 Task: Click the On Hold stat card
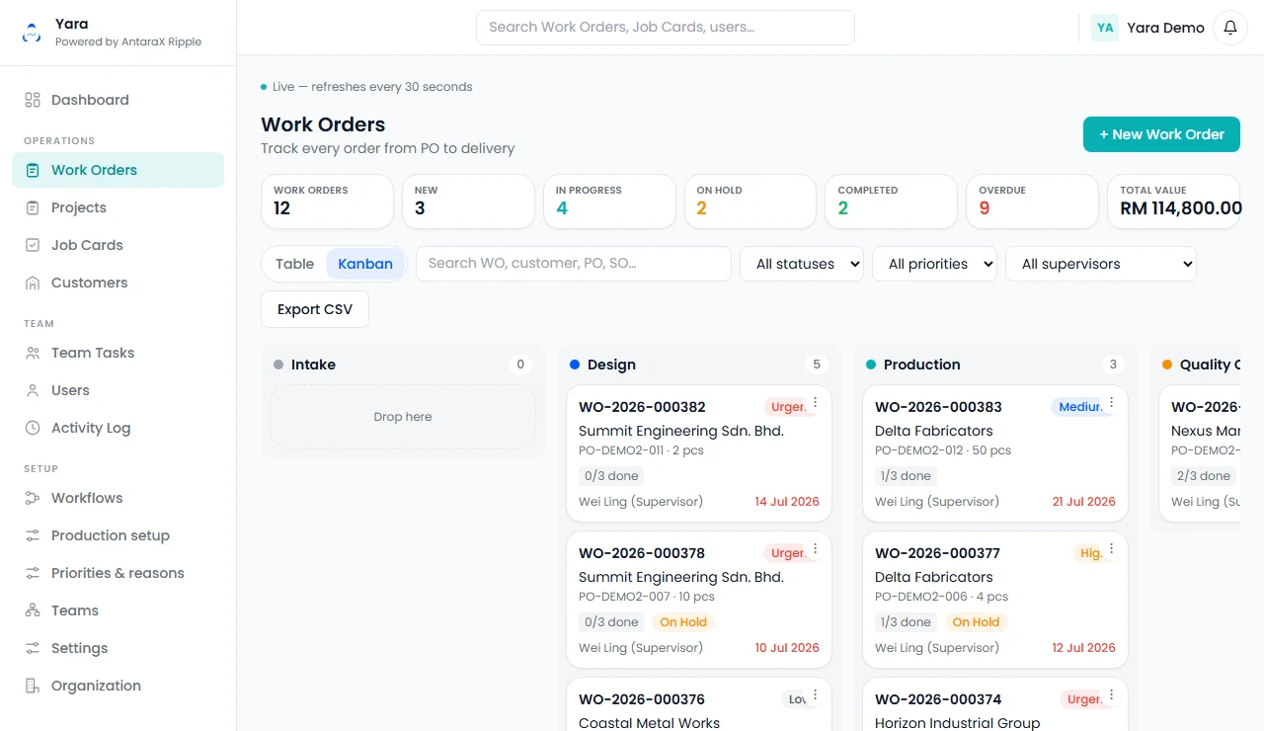point(750,202)
